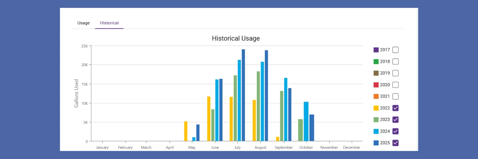Click the red 2020 legend swatch
478x159 pixels.
pyautogui.click(x=376, y=85)
